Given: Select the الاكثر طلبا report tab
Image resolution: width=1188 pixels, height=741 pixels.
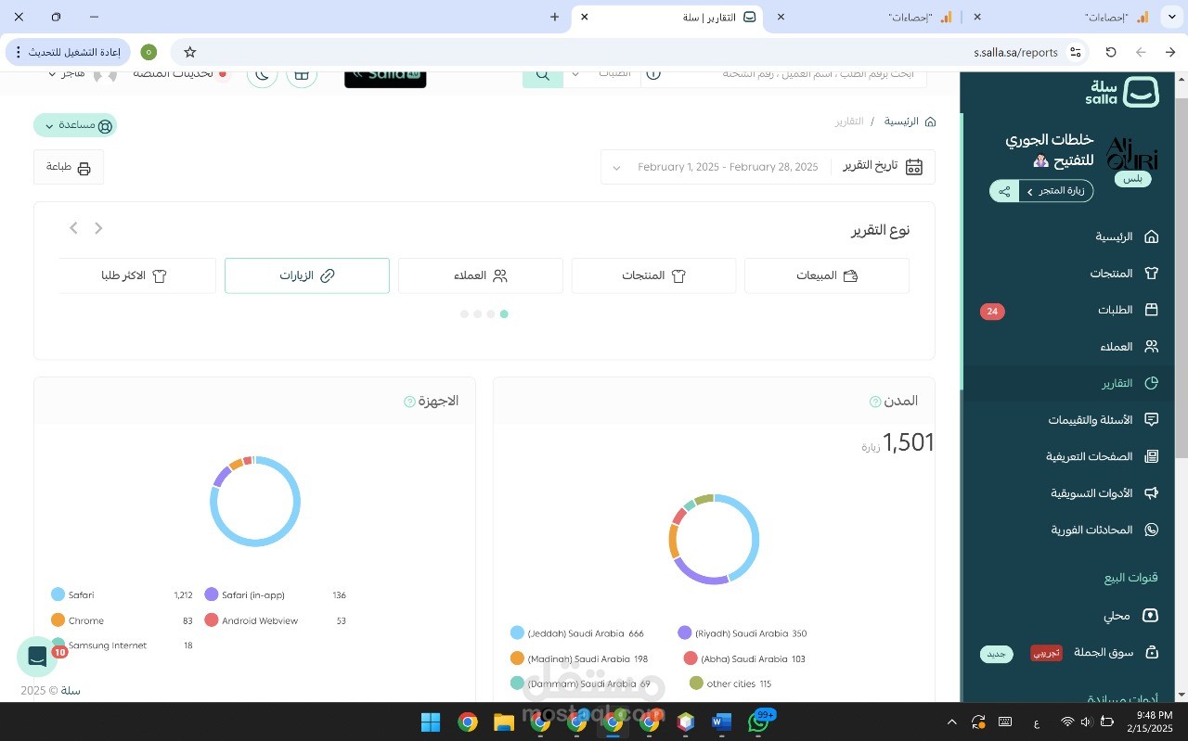Looking at the screenshot, I should click(x=137, y=275).
